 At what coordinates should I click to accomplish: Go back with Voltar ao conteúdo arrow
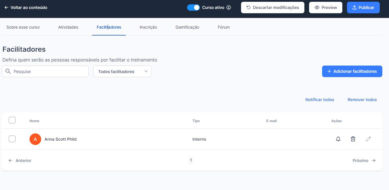click(6, 8)
